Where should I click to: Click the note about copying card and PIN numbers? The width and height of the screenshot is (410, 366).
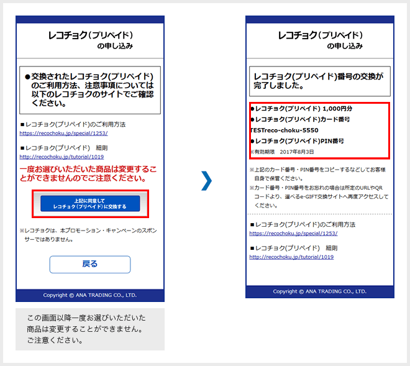(x=317, y=174)
